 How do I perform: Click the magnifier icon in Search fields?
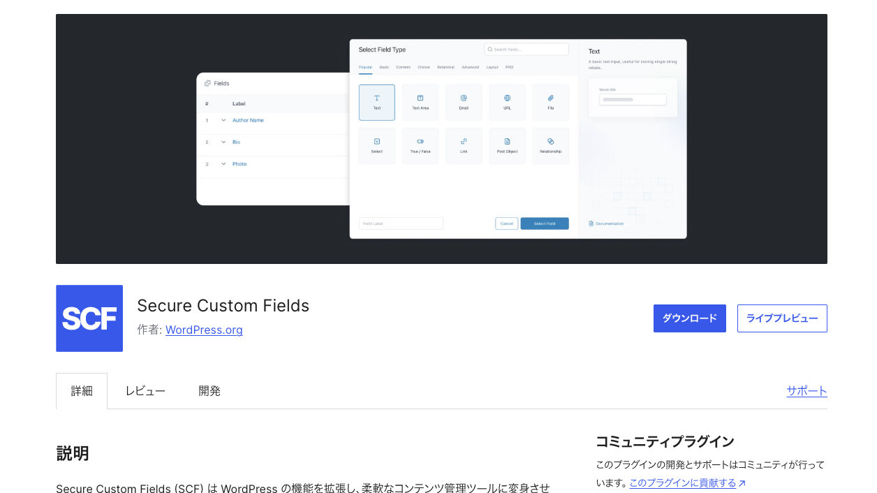pos(490,50)
